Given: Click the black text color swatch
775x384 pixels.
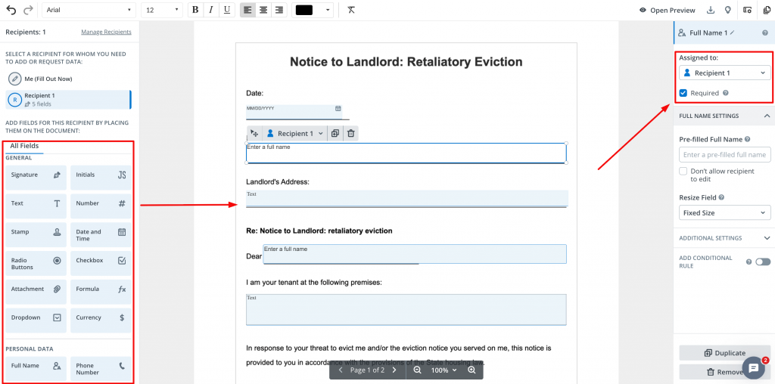Looking at the screenshot, I should point(304,10).
